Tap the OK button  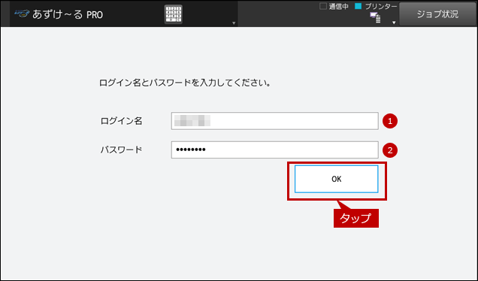336,179
